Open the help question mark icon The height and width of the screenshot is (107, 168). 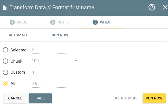click(x=152, y=7)
